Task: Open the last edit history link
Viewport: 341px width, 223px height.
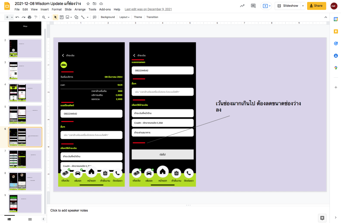Action: click(148, 9)
